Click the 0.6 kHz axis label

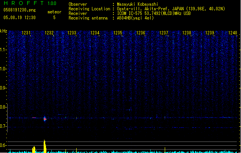(x=3, y=145)
